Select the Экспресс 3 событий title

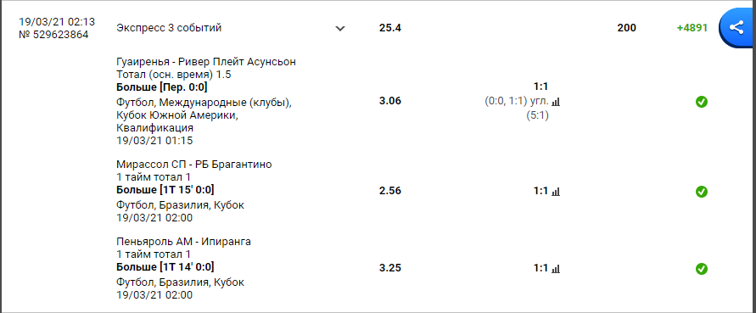(169, 28)
